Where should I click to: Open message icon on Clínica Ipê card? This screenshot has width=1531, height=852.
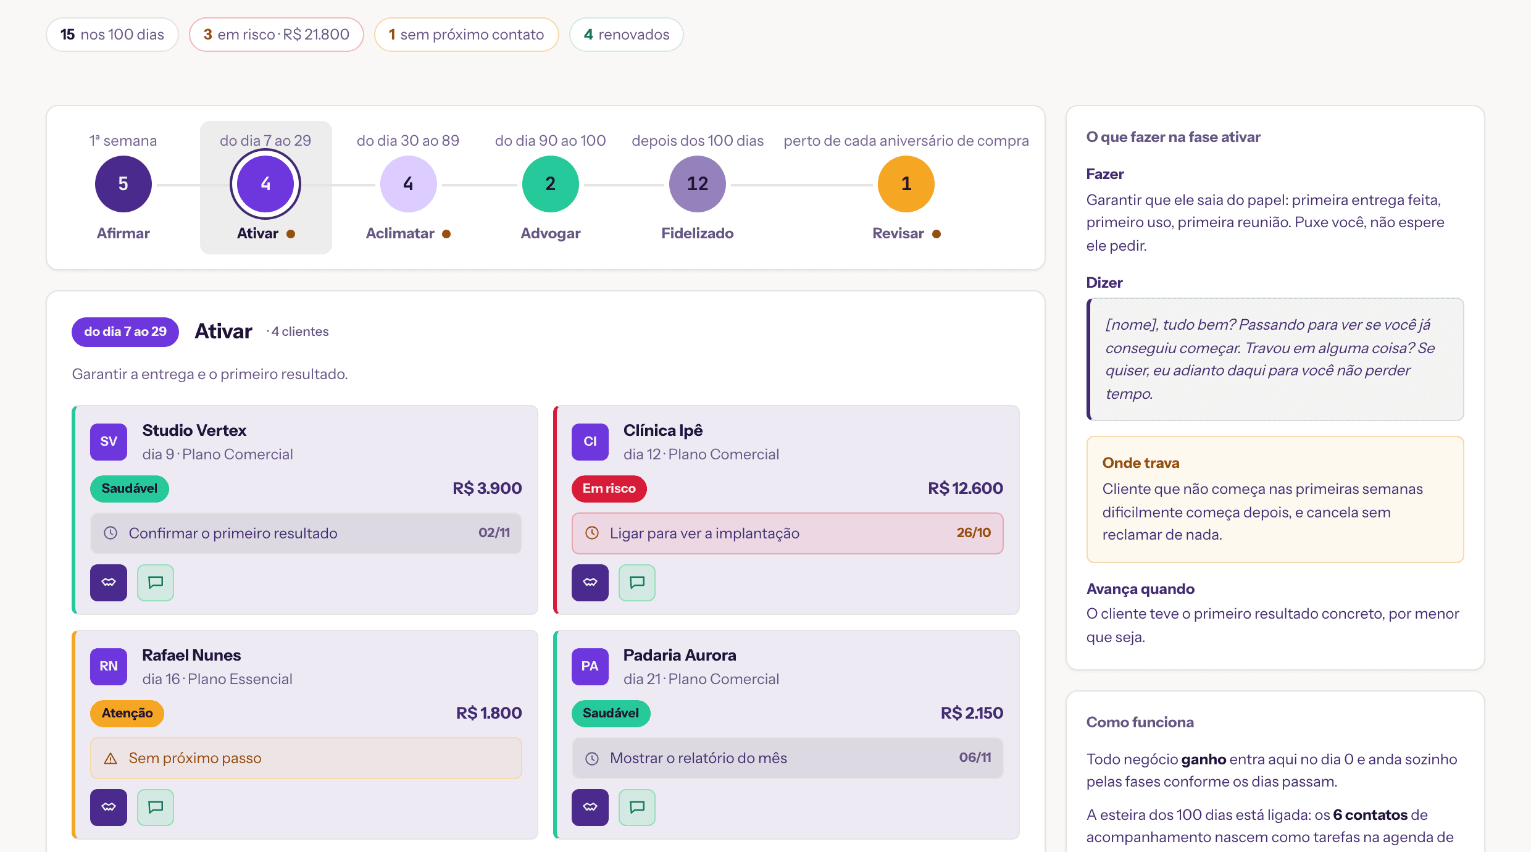[637, 582]
